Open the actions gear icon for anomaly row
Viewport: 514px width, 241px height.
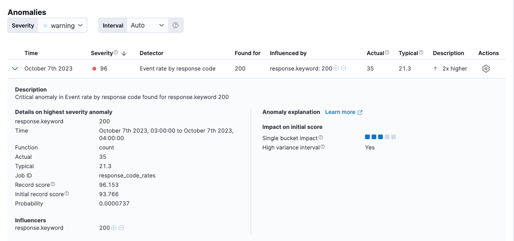pyautogui.click(x=486, y=69)
